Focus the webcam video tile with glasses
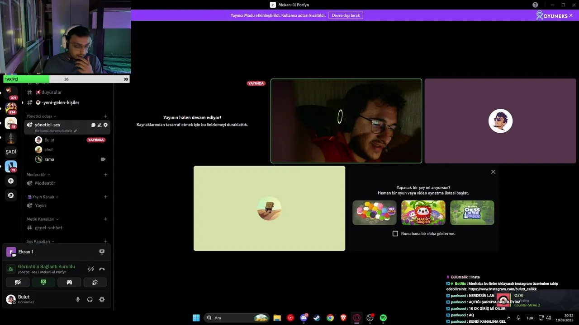This screenshot has width=579, height=325. point(346,121)
